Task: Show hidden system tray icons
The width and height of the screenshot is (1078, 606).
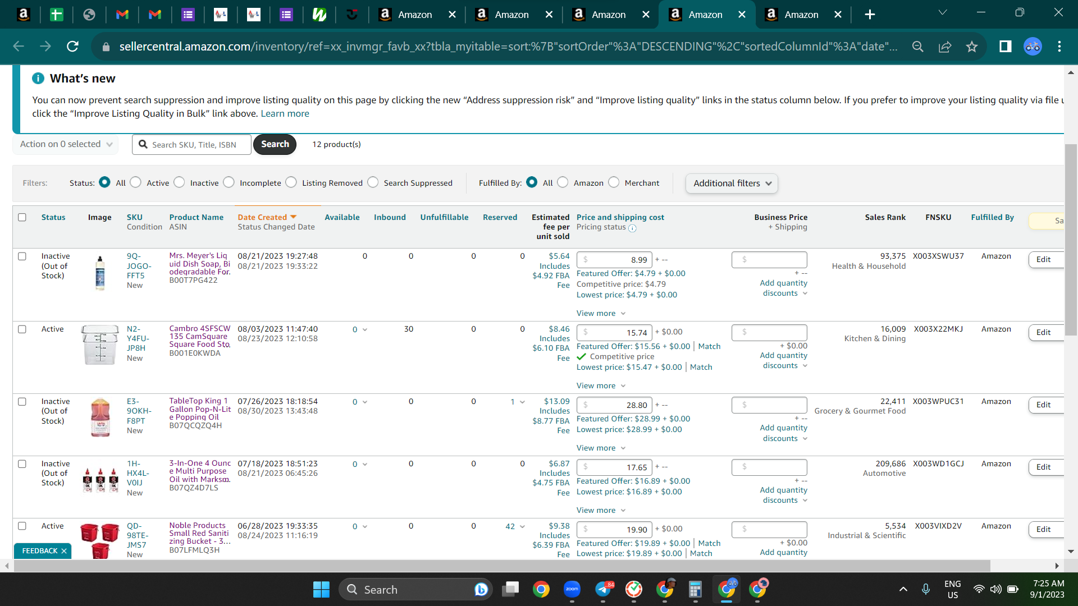Action: click(x=903, y=589)
